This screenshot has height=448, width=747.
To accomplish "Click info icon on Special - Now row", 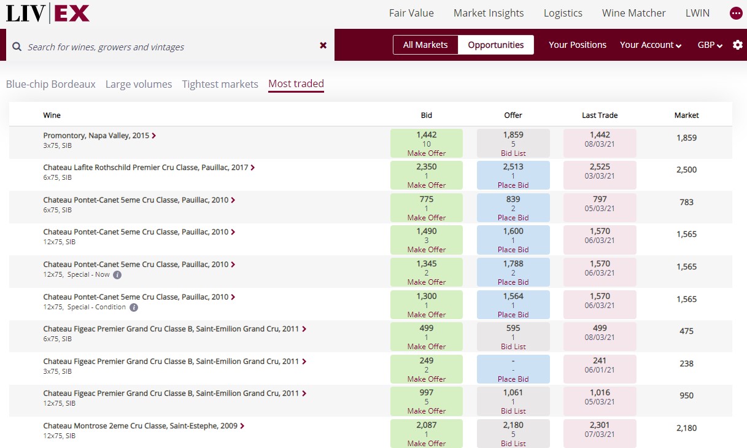I will click(x=117, y=275).
